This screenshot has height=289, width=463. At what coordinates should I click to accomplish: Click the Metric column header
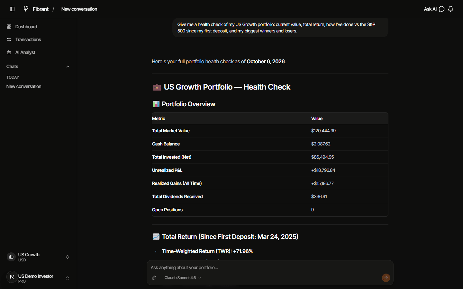pyautogui.click(x=159, y=118)
